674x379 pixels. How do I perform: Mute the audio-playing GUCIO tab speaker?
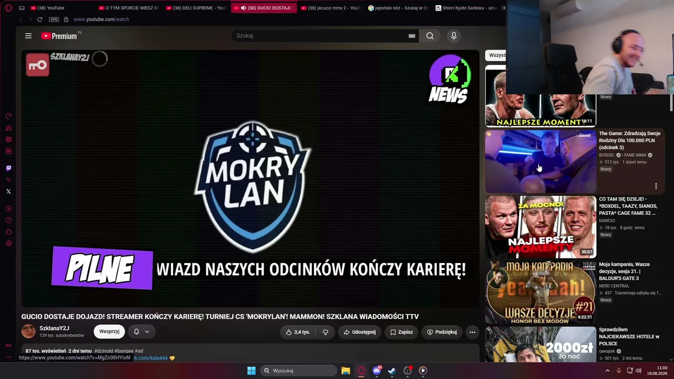[243, 8]
